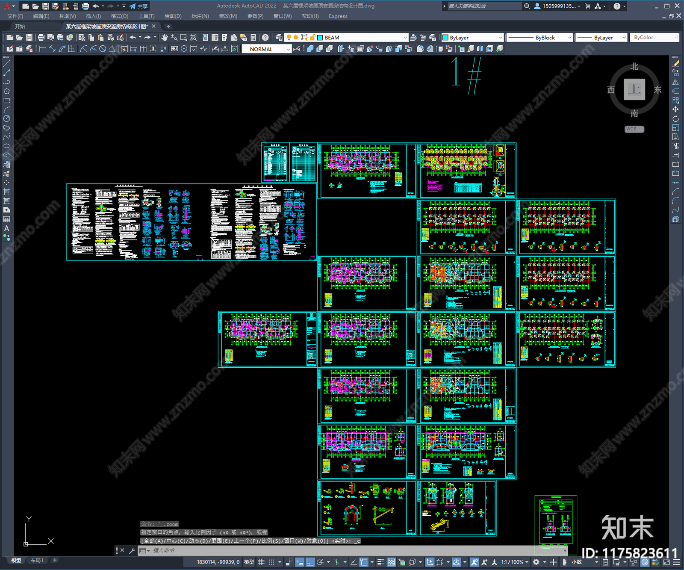The image size is (684, 570).
Task: Select the Polygon draw tool
Action: [6, 91]
